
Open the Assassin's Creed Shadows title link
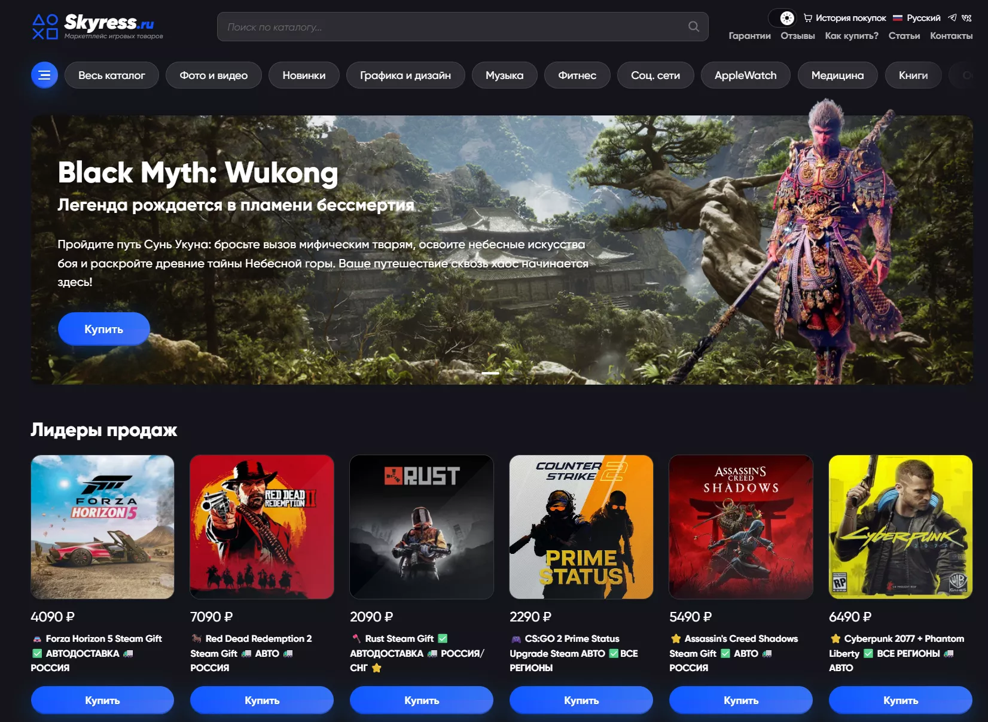(734, 653)
